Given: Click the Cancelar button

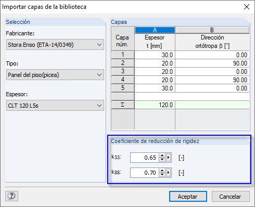Looking at the screenshot, I should coord(231,197).
